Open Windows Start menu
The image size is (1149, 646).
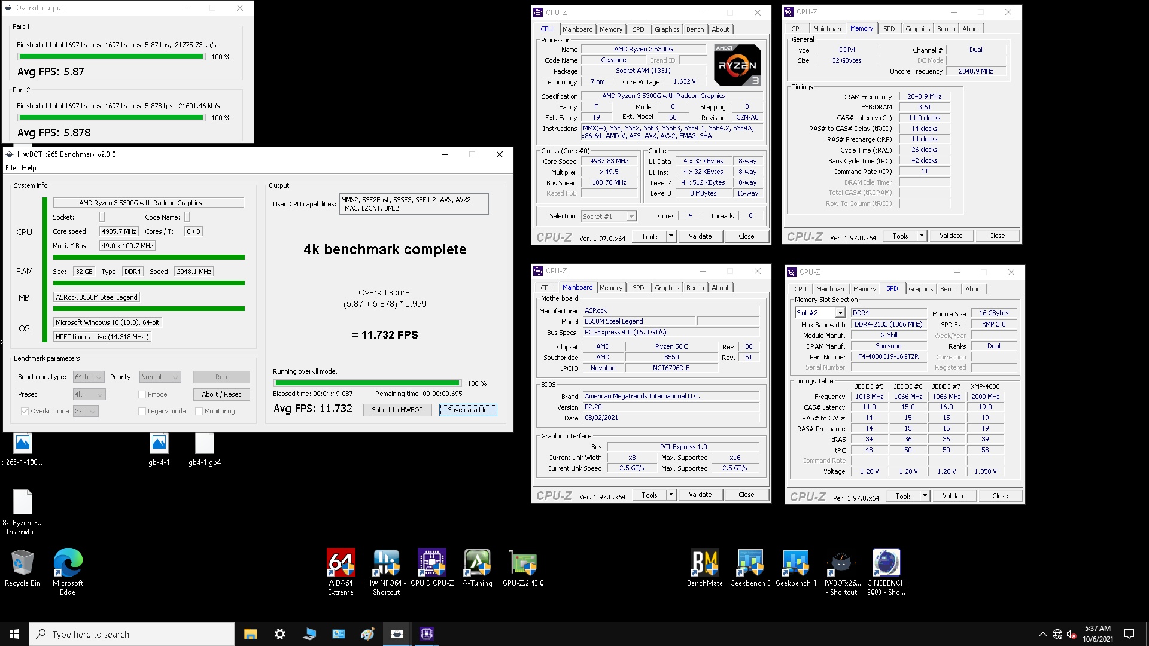(14, 634)
